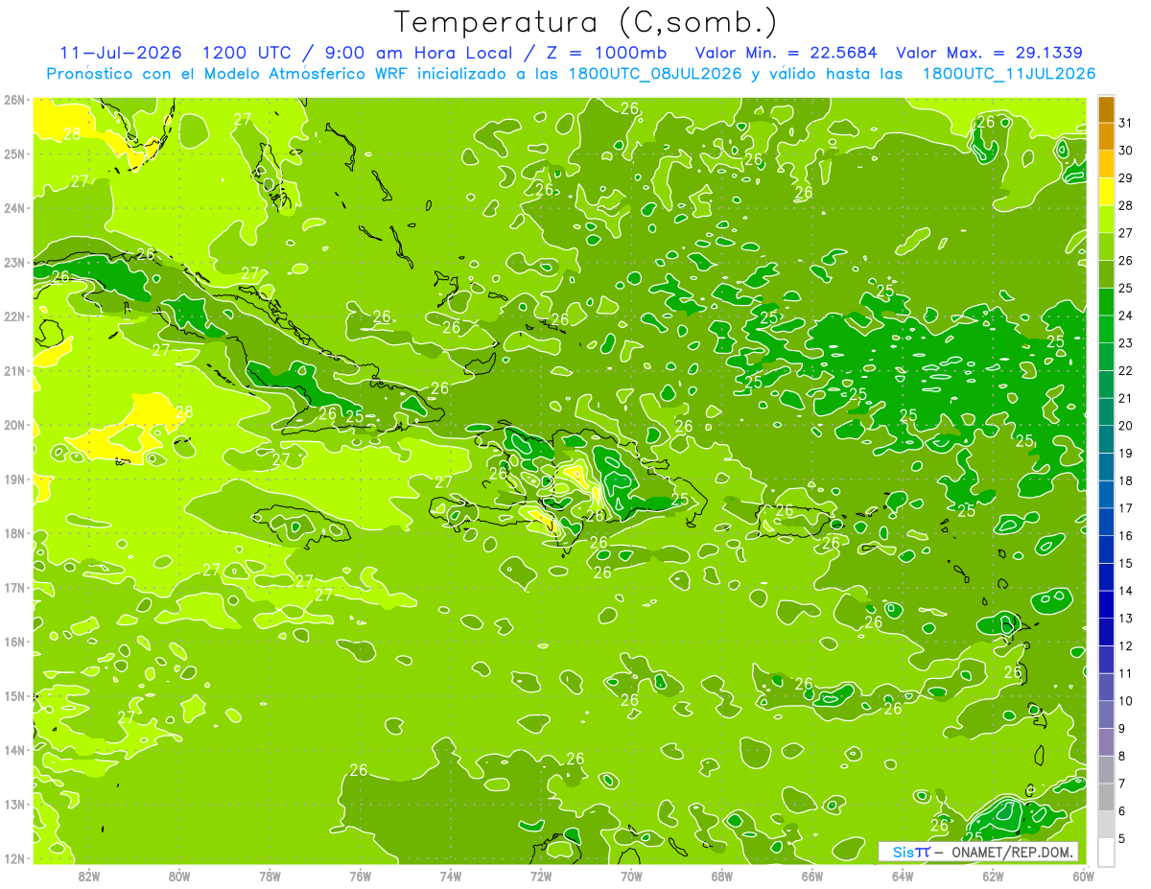Click the '78W' longitude axis label
The width and height of the screenshot is (1151, 889).
pos(270,876)
